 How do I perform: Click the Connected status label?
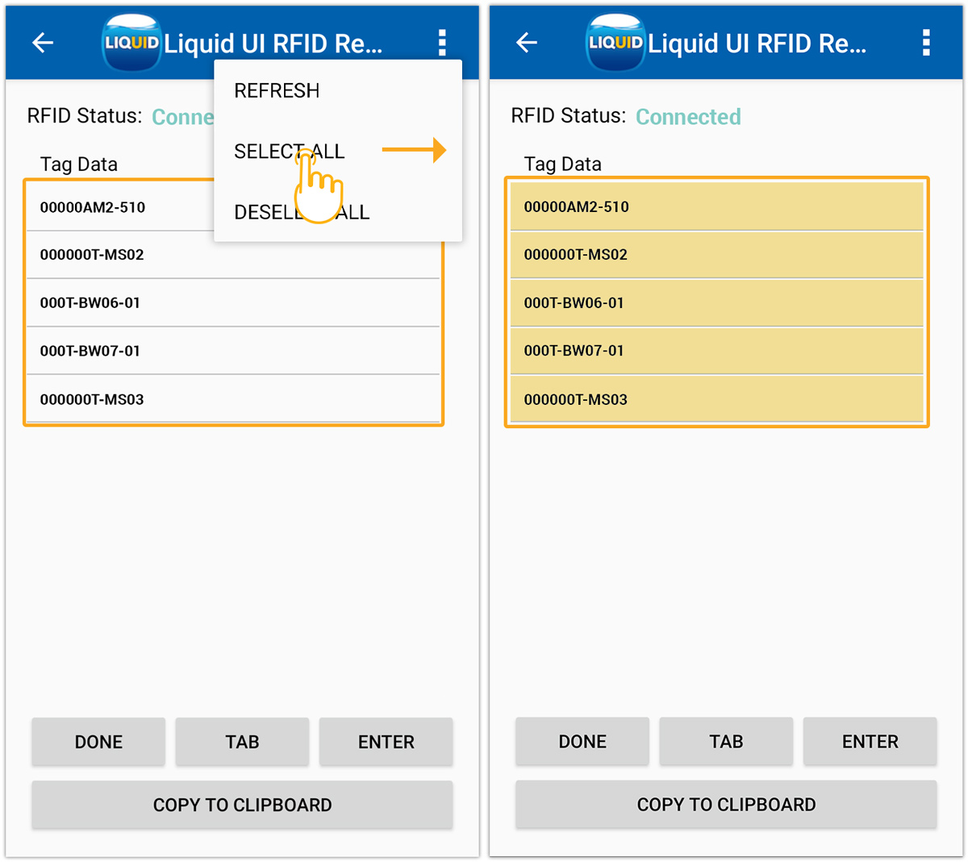click(x=688, y=117)
